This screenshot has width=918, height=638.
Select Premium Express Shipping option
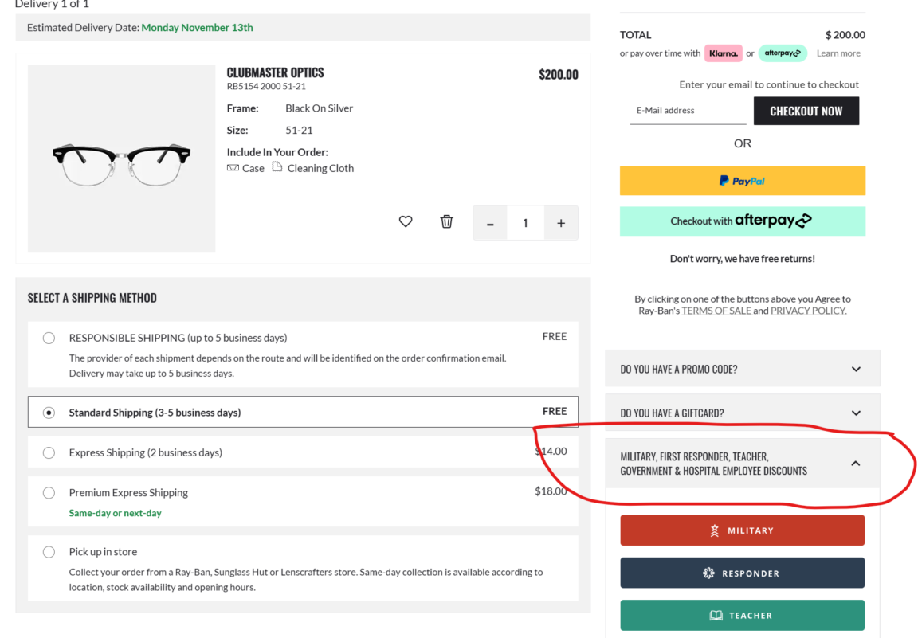(x=49, y=493)
